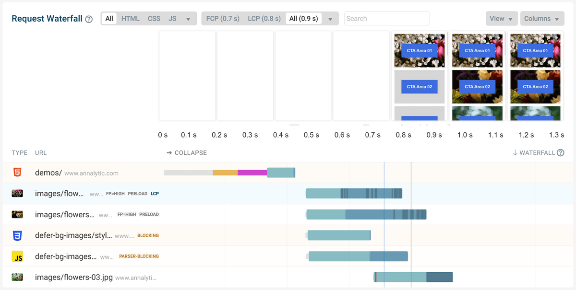
Task: Click the FP=HIGH badge on LCP row
Action: pyautogui.click(x=115, y=194)
